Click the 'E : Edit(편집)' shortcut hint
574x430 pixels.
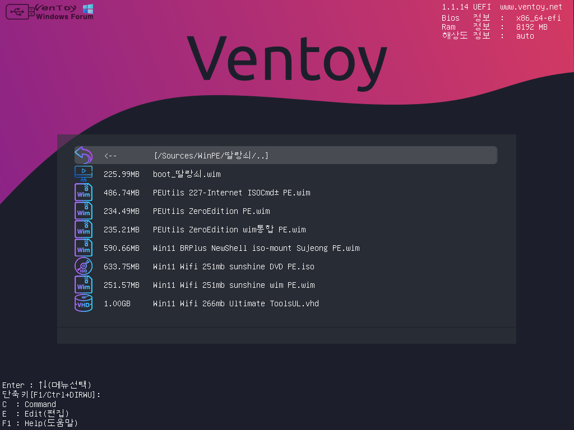point(35,414)
